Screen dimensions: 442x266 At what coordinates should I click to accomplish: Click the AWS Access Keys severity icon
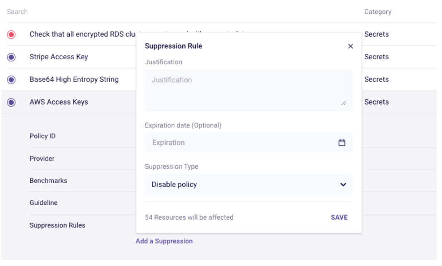click(11, 102)
